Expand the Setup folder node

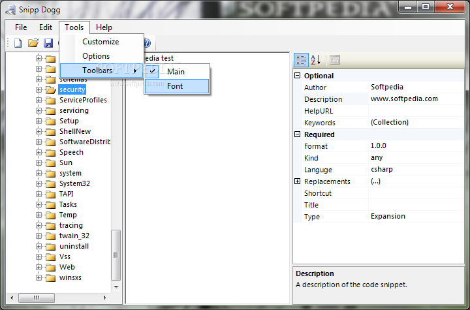click(39, 121)
